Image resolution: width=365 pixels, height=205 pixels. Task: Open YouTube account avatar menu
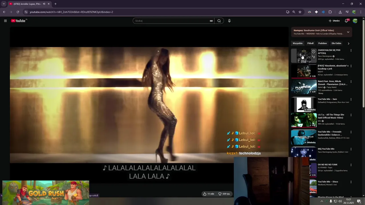coord(355,21)
